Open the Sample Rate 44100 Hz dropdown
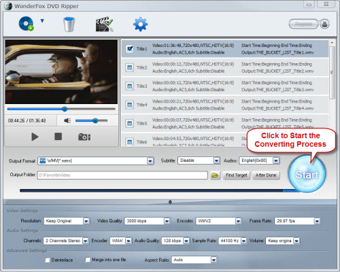The image size is (340, 272). [x=243, y=241]
